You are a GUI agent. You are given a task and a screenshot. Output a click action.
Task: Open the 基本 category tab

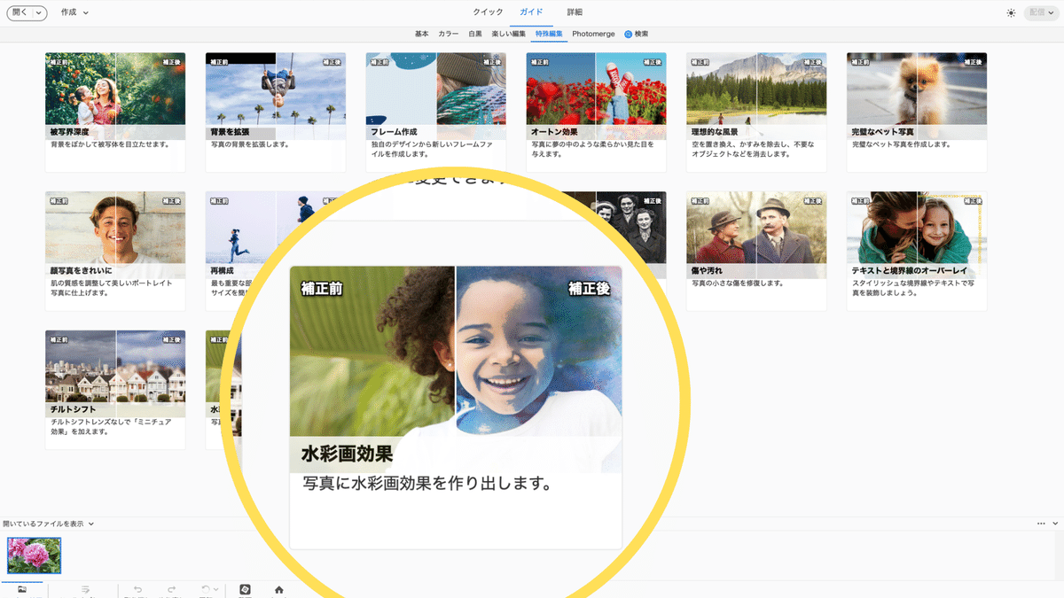tap(421, 34)
